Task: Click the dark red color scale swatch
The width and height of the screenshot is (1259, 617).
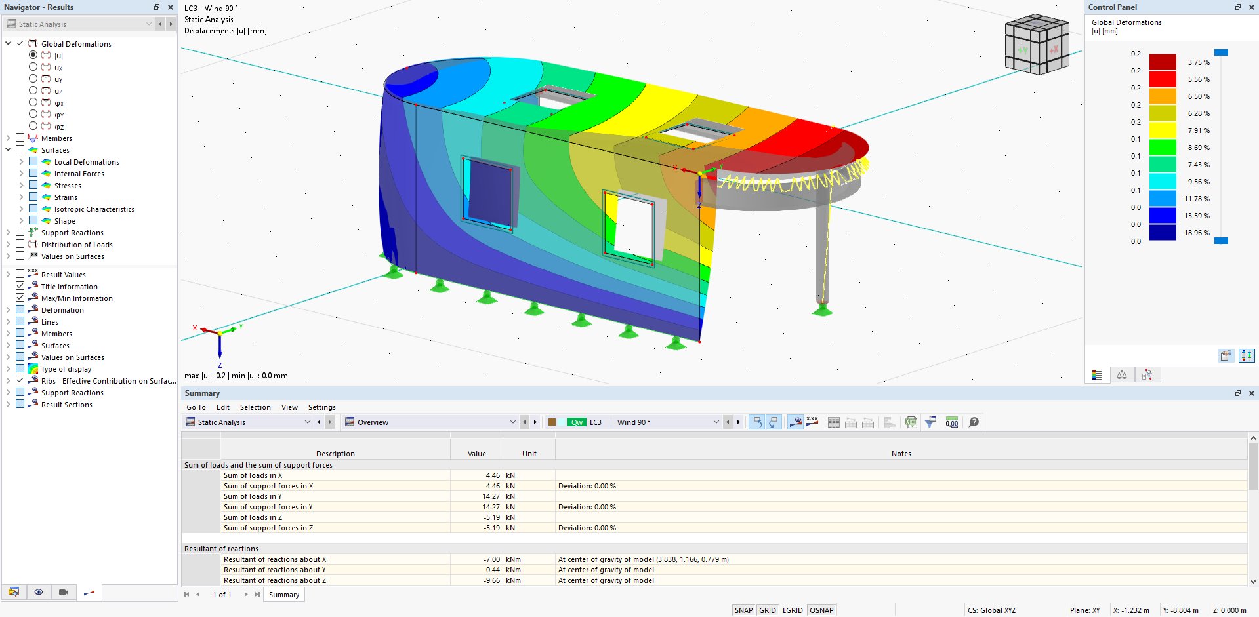Action: (x=1163, y=62)
